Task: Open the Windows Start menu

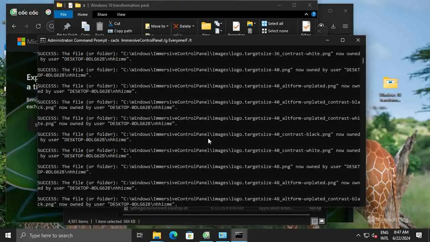Action: coord(8,235)
